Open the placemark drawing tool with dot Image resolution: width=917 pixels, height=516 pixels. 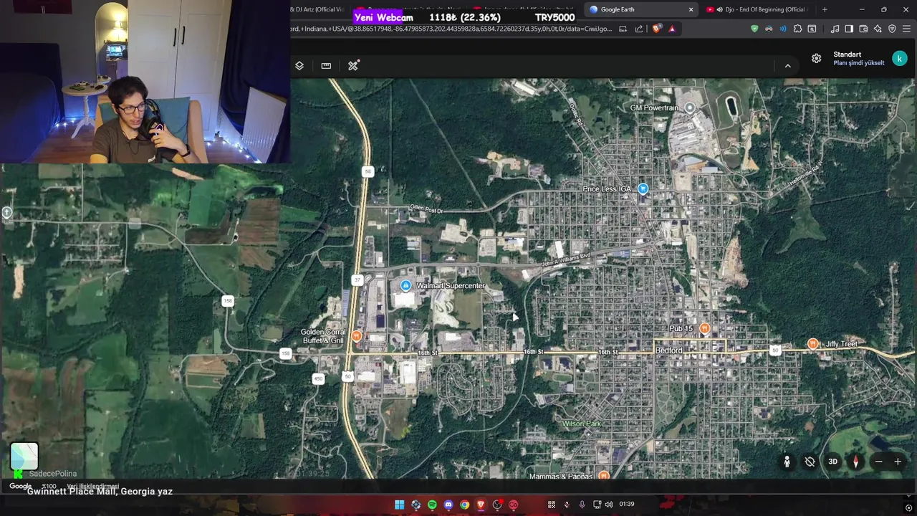pyautogui.click(x=353, y=65)
